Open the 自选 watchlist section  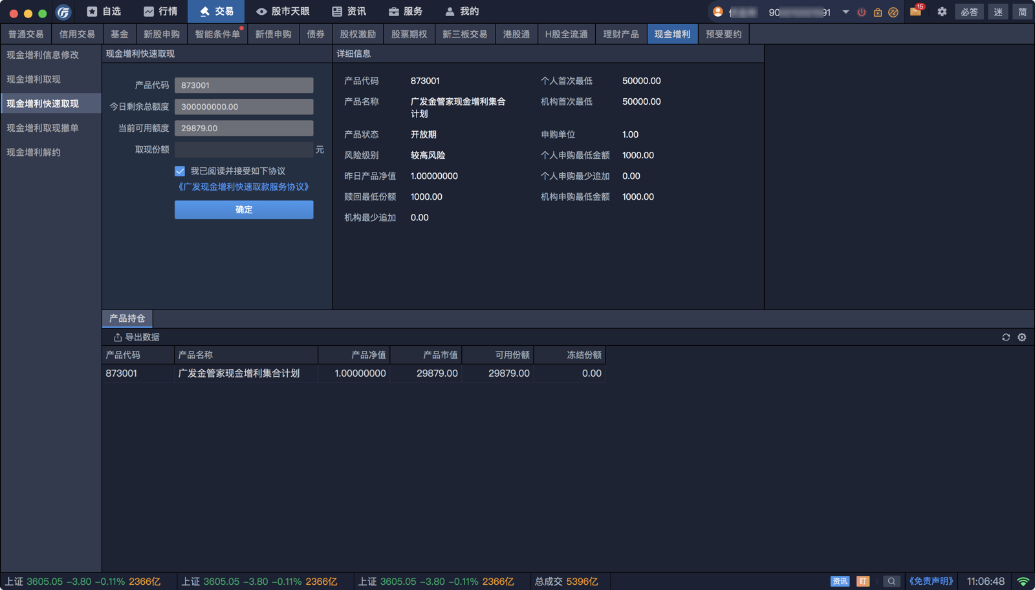pyautogui.click(x=104, y=12)
